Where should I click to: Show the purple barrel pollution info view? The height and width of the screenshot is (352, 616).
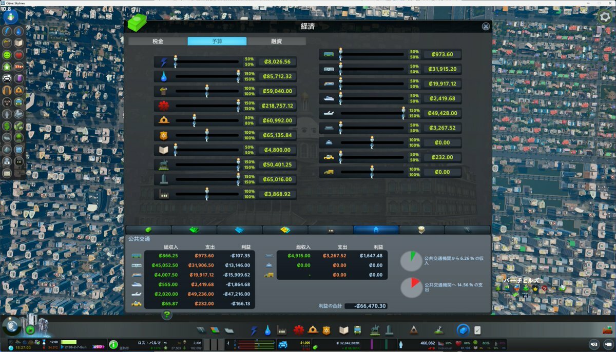(x=18, y=78)
